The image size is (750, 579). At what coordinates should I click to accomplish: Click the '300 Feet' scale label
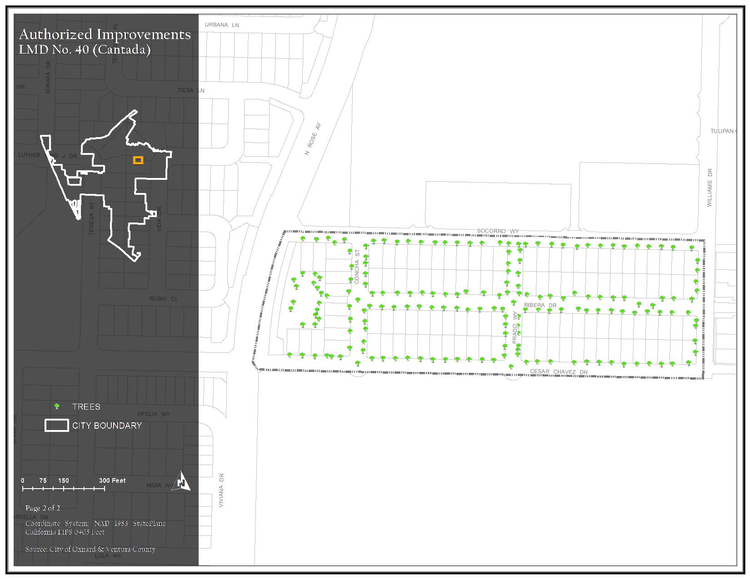pos(112,480)
